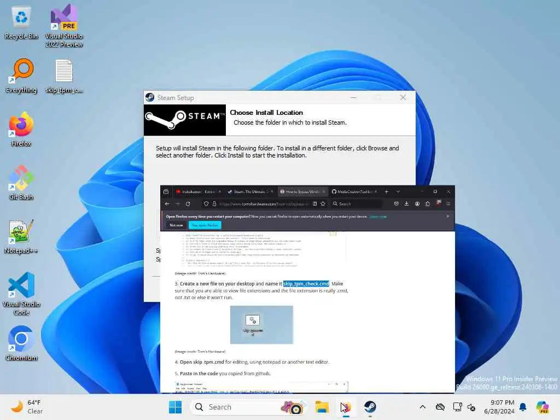Select the Chromium desktop shortcut
Screen dimensions: 560x420
click(21, 343)
